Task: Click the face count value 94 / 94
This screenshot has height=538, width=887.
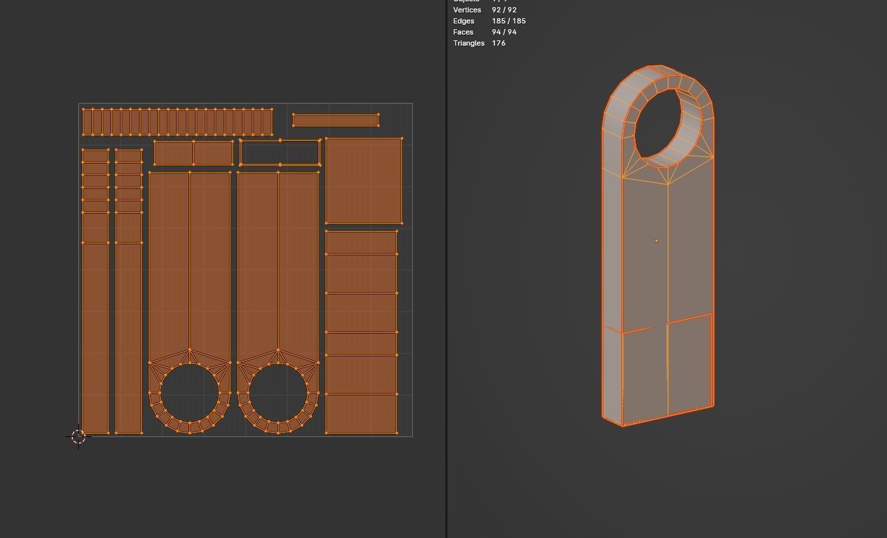Action: point(504,32)
